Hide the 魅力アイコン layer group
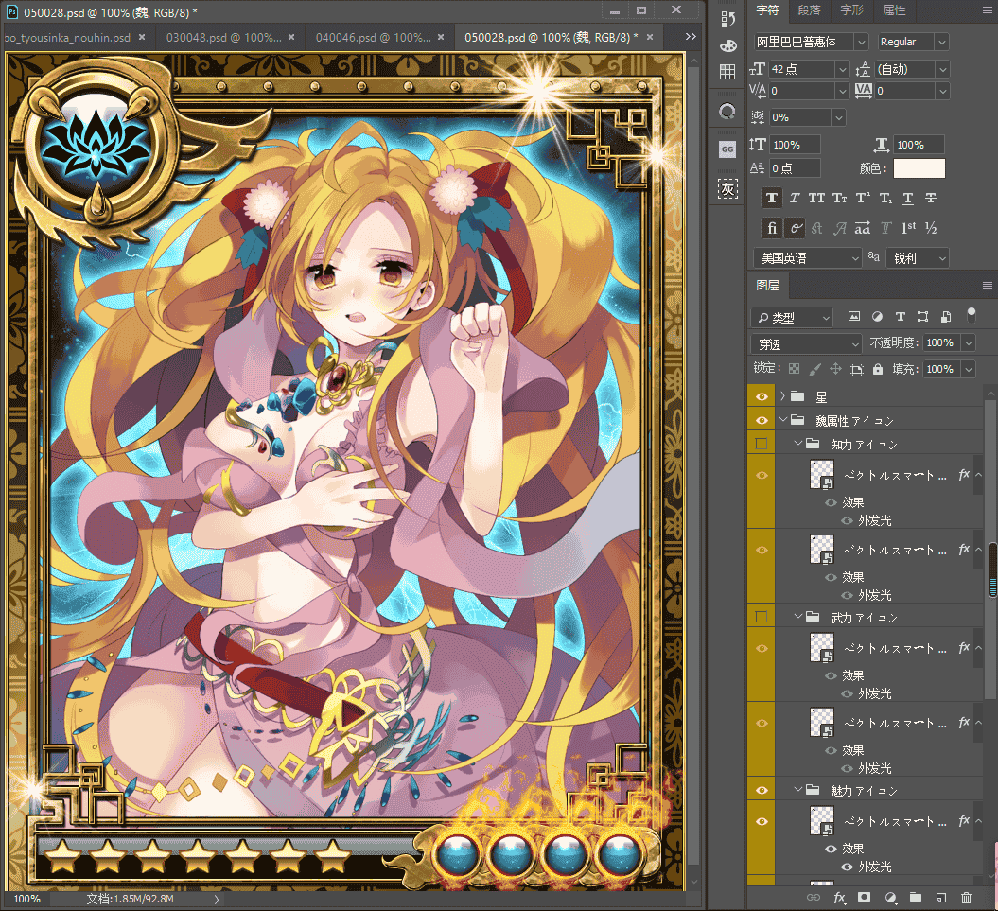This screenshot has width=998, height=911. coord(762,790)
